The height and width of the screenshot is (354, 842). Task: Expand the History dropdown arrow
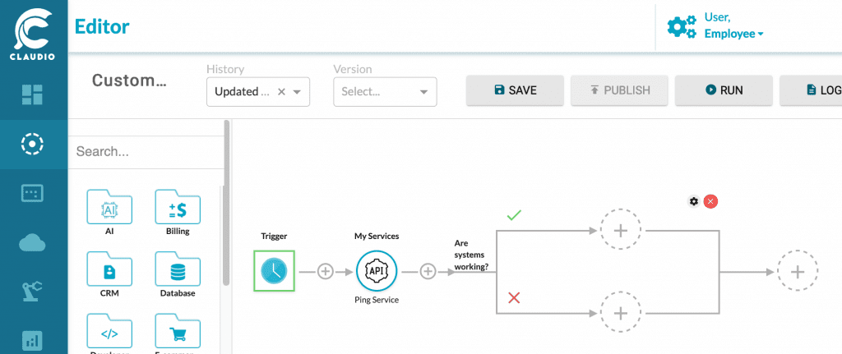tap(297, 92)
